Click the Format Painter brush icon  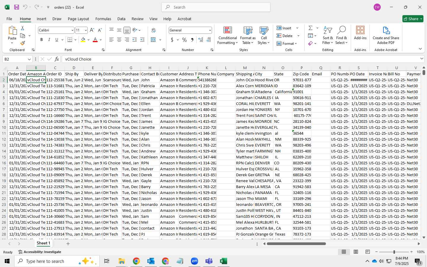pos(23,43)
